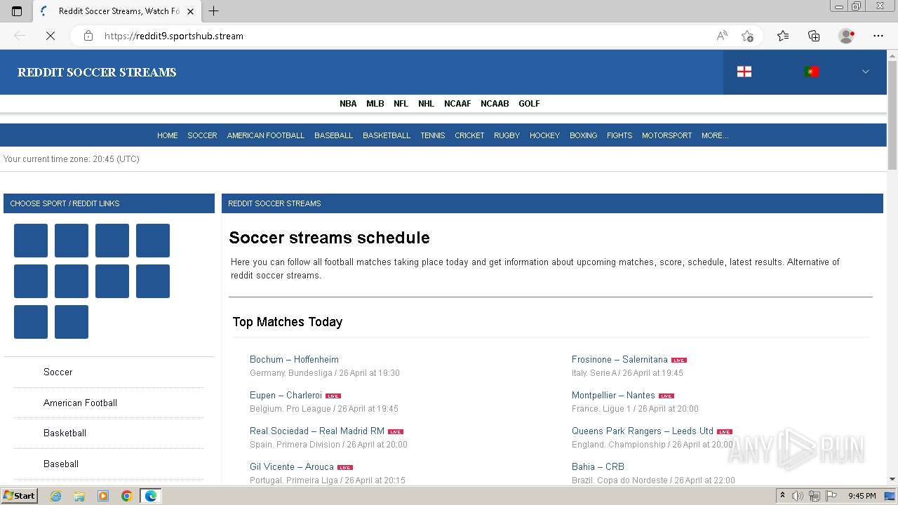Open the NHL link
Screen dimensions: 898x505
[x=426, y=103]
